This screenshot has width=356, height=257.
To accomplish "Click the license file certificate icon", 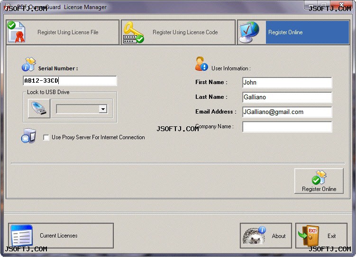I will coord(16,32).
